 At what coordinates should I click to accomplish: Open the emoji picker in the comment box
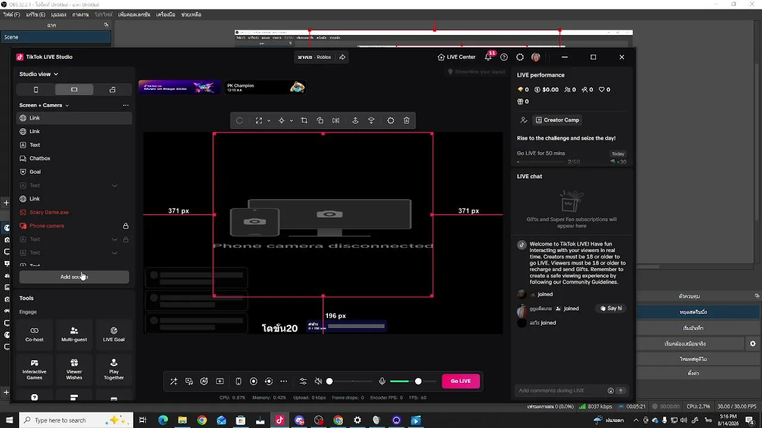coord(610,391)
